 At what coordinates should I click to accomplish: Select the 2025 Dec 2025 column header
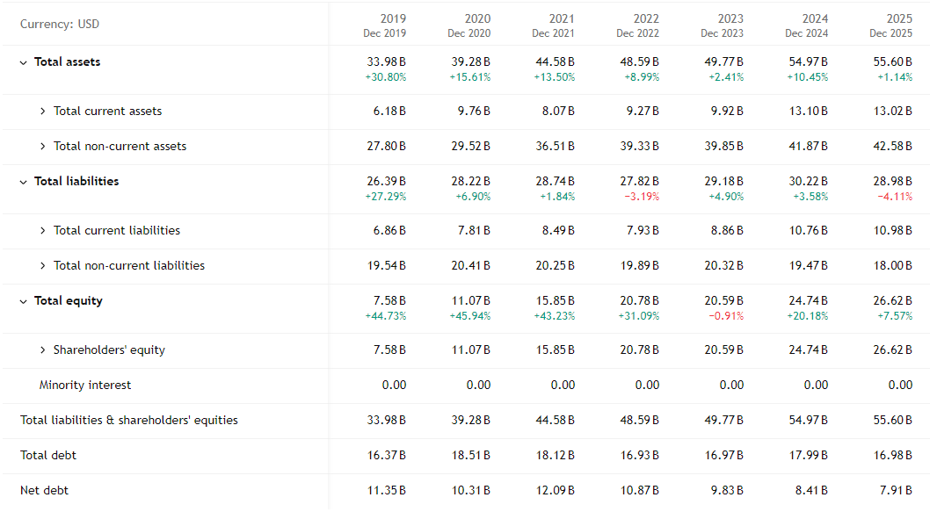(x=891, y=25)
